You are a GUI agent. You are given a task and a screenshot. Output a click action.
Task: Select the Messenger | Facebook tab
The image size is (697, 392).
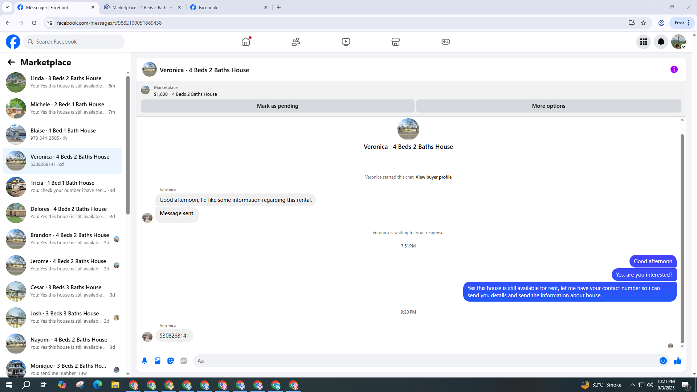57,7
